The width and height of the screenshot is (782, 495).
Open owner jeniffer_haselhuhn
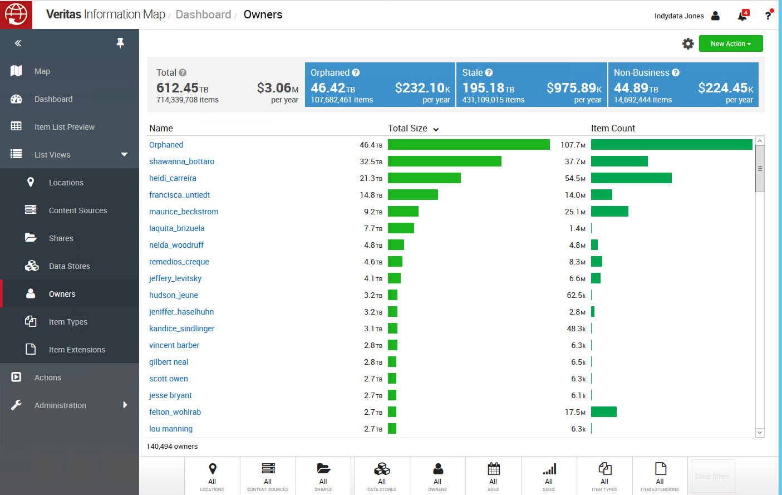coord(181,312)
